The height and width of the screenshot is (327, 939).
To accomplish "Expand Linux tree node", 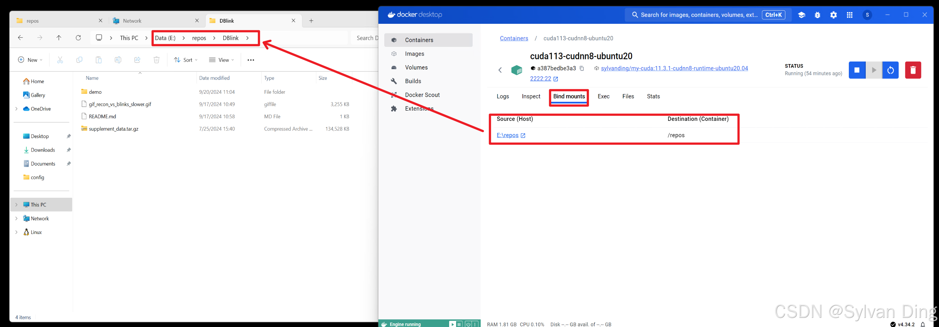I will pos(16,232).
